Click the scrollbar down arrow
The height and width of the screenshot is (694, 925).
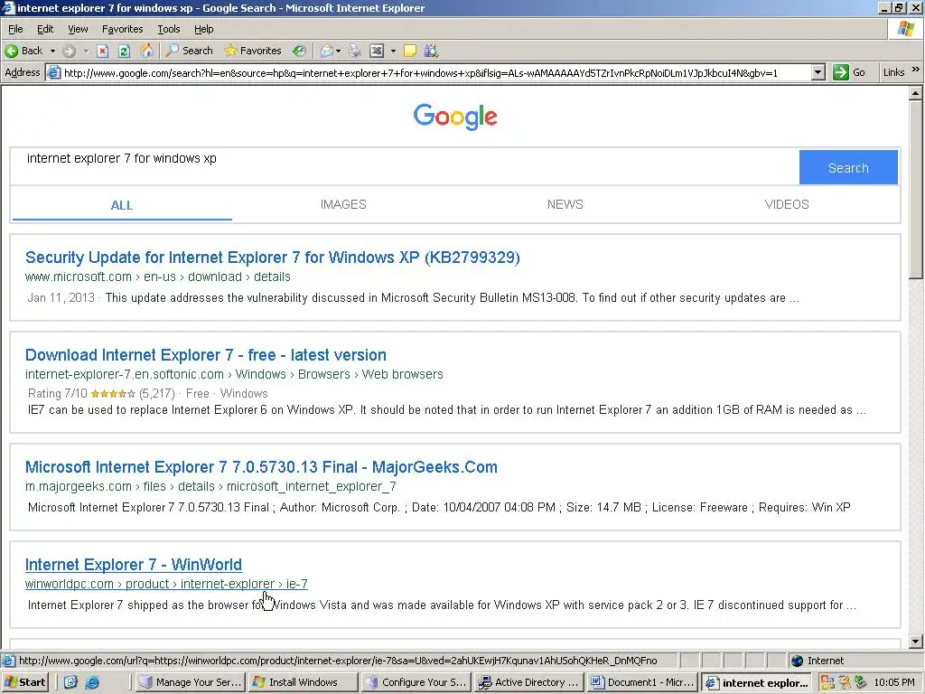point(916,642)
